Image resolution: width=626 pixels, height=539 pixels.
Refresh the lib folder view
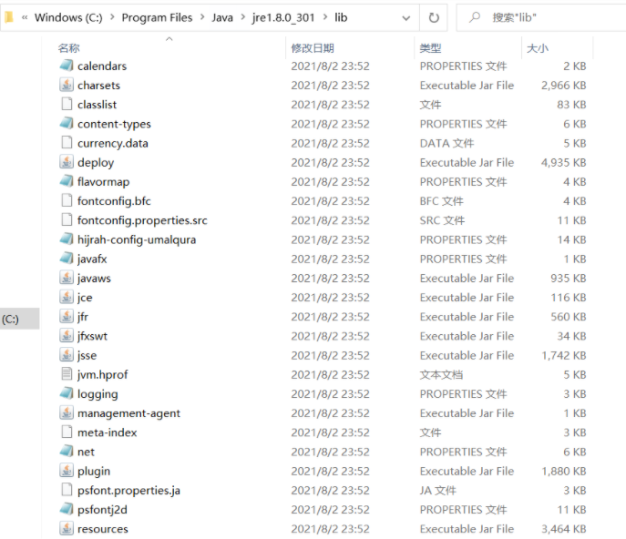(x=434, y=17)
